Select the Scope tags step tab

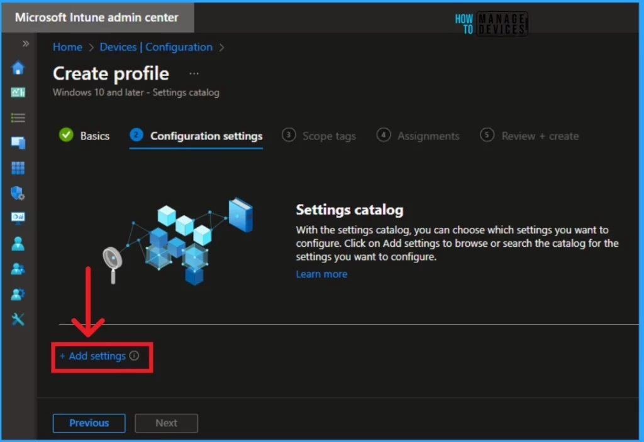319,136
